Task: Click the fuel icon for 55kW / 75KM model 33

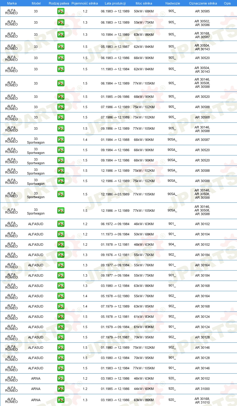Action: 61,22
